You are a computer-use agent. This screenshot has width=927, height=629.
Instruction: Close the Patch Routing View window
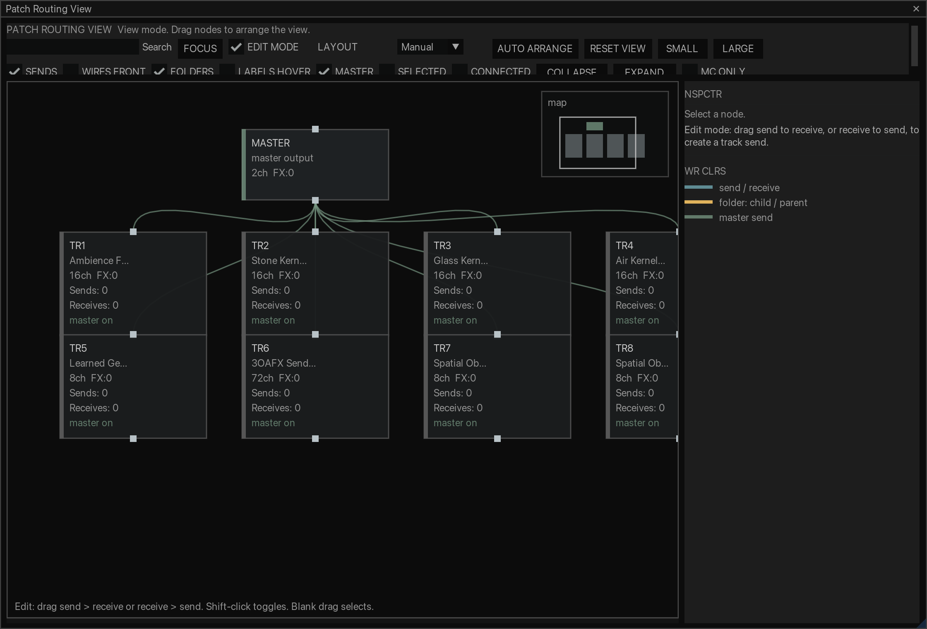[916, 9]
